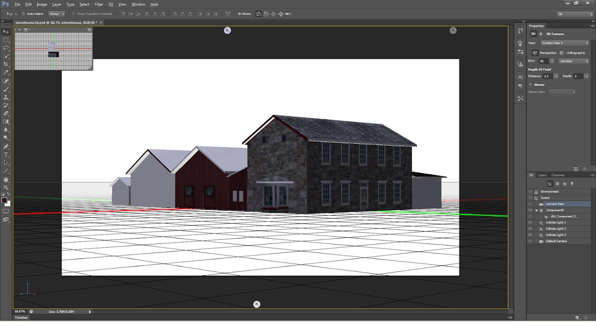
Task: Open the Filter menu
Action: (99, 4)
